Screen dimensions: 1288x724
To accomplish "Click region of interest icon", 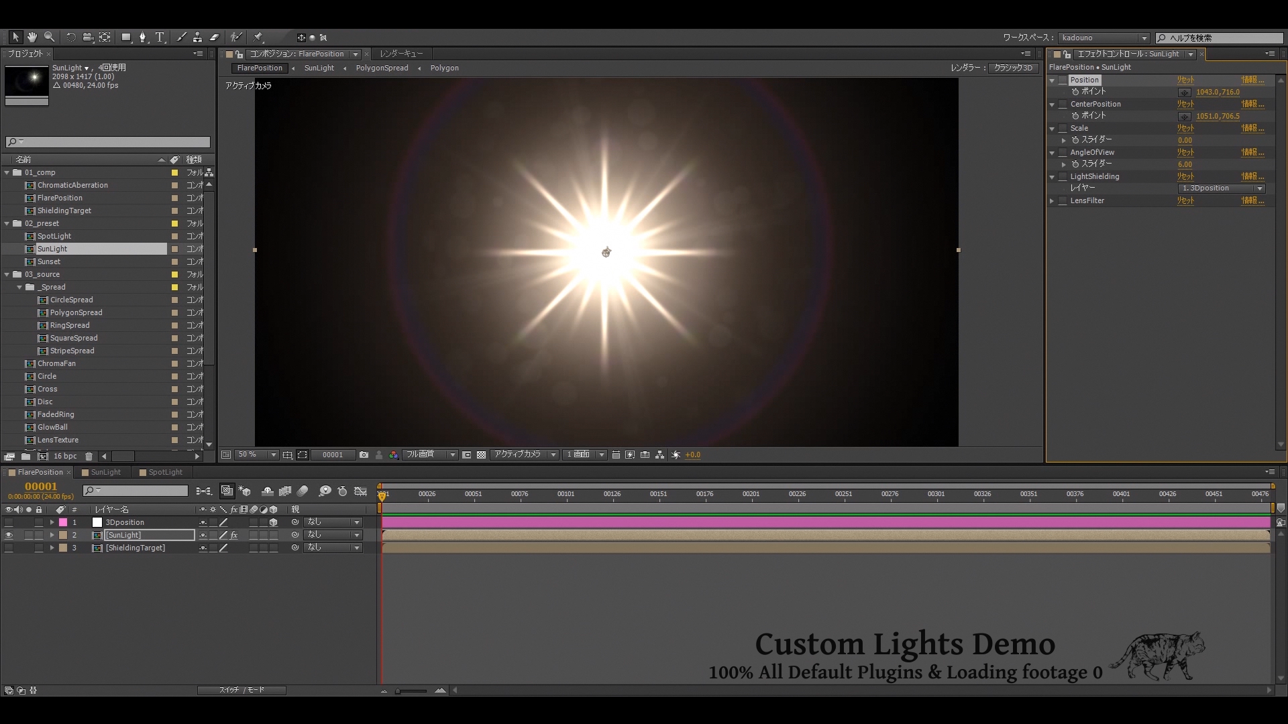I will (x=303, y=455).
